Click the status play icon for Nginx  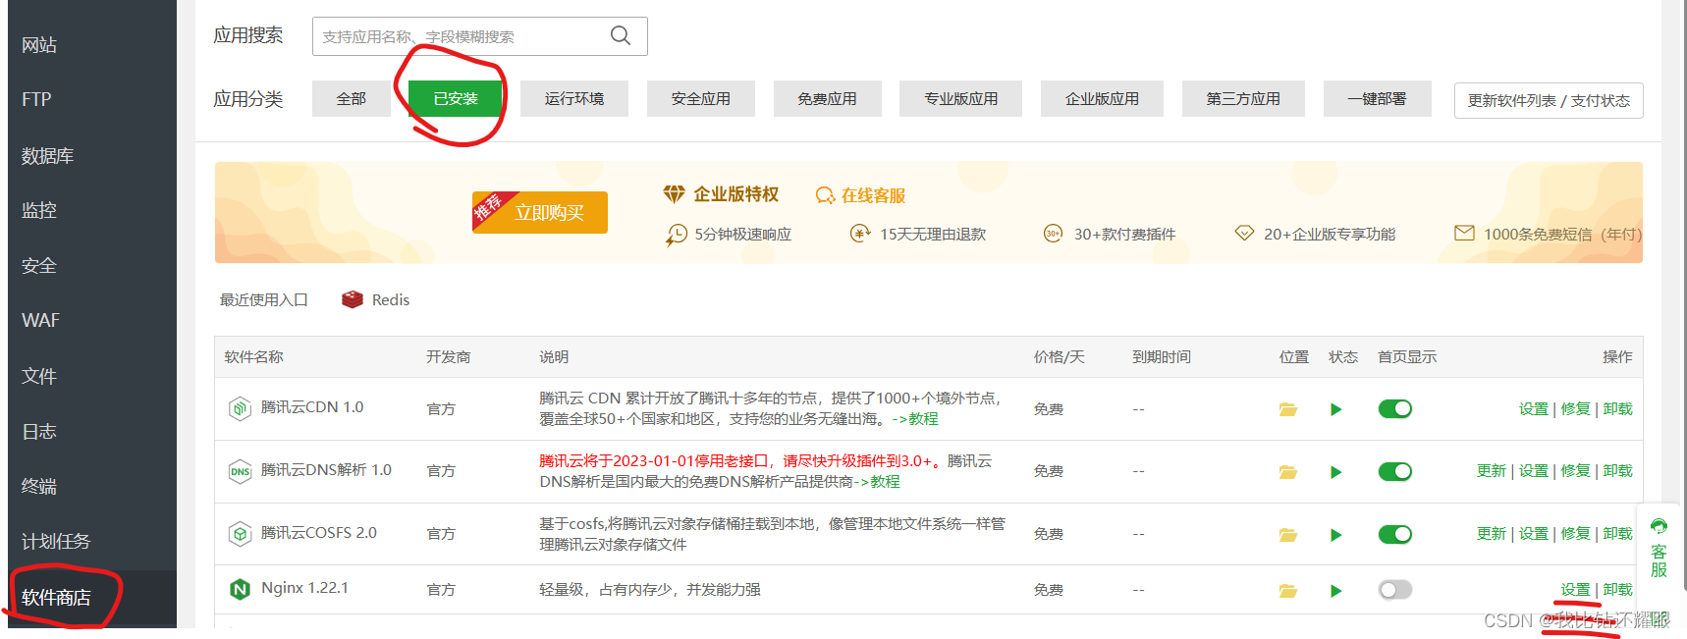1335,591
